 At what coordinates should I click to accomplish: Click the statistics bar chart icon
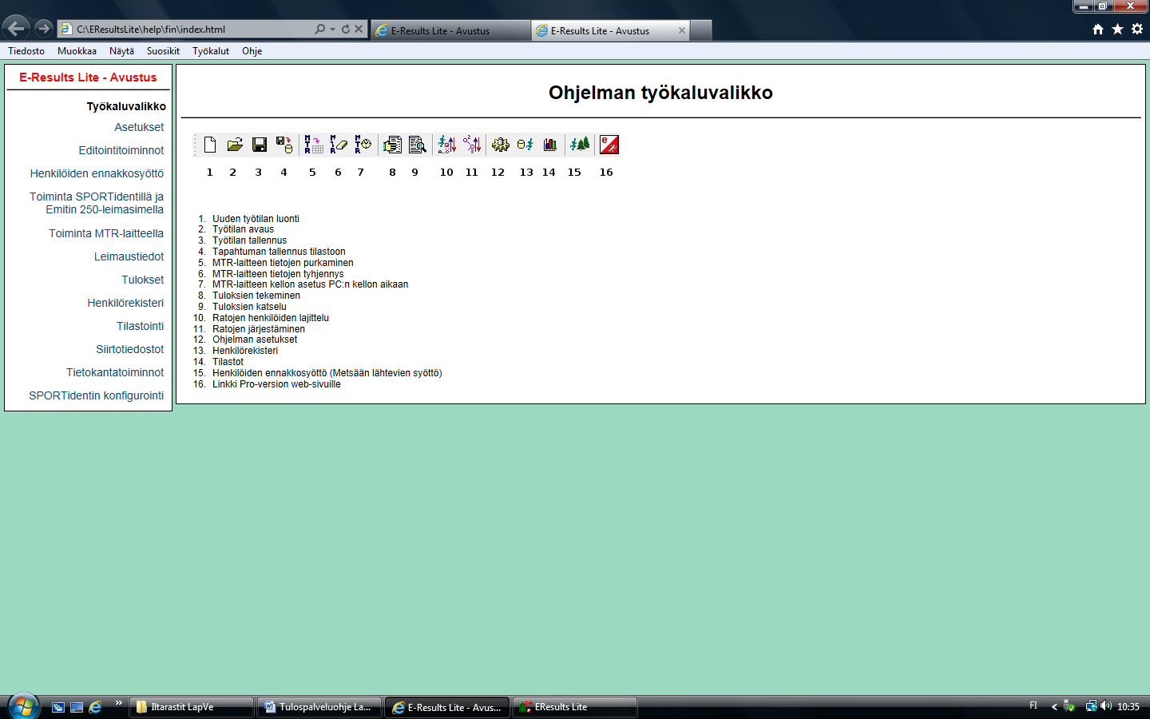coord(550,145)
